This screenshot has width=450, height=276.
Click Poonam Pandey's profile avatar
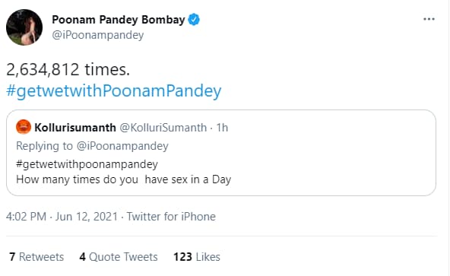pos(24,27)
